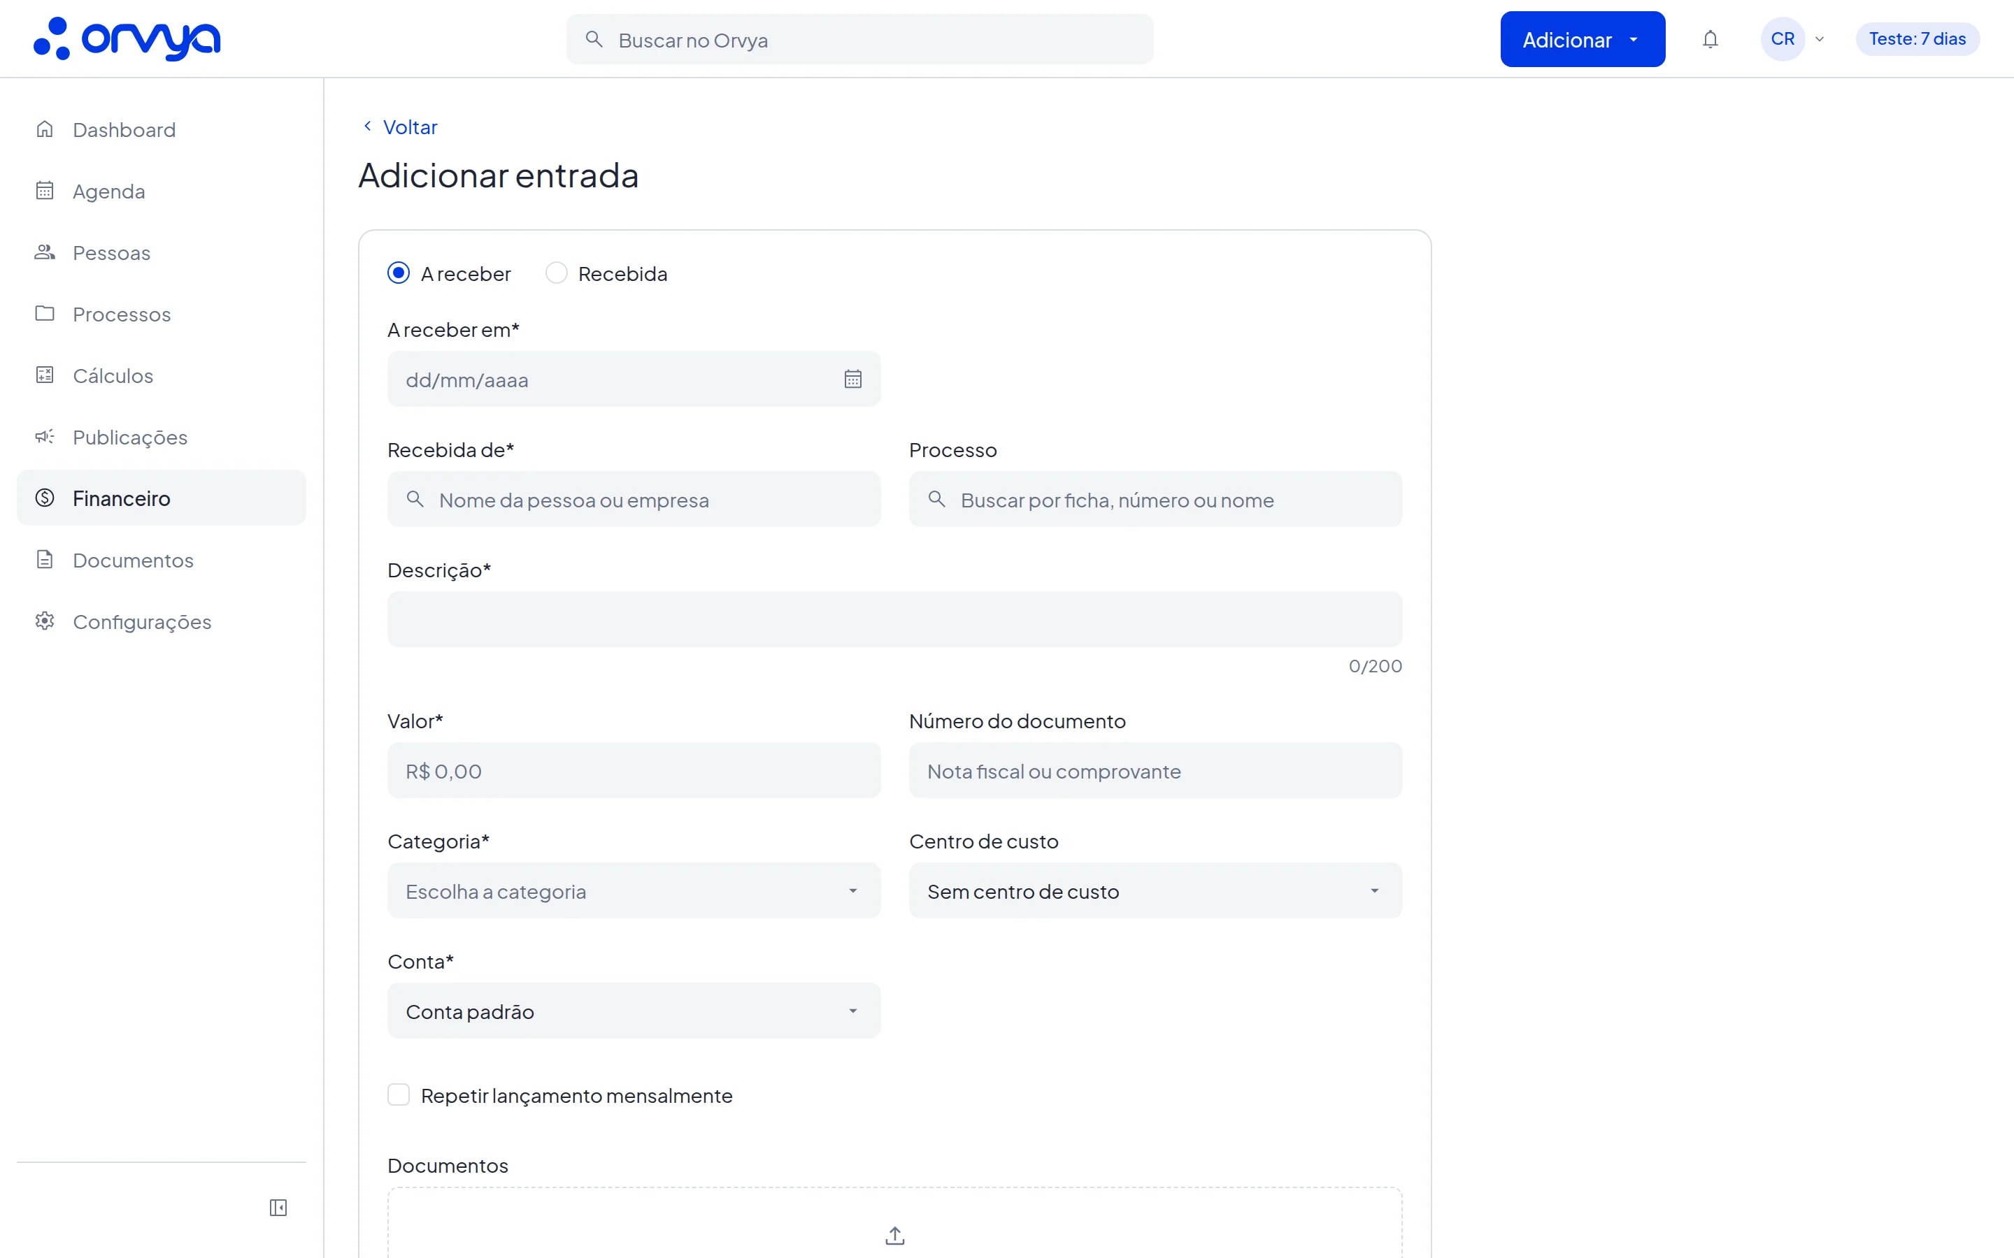Click the Publicações megaphone icon
Viewport: 2014px width, 1258px height.
[45, 437]
